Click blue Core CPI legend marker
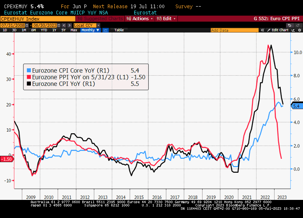 pos(29,70)
